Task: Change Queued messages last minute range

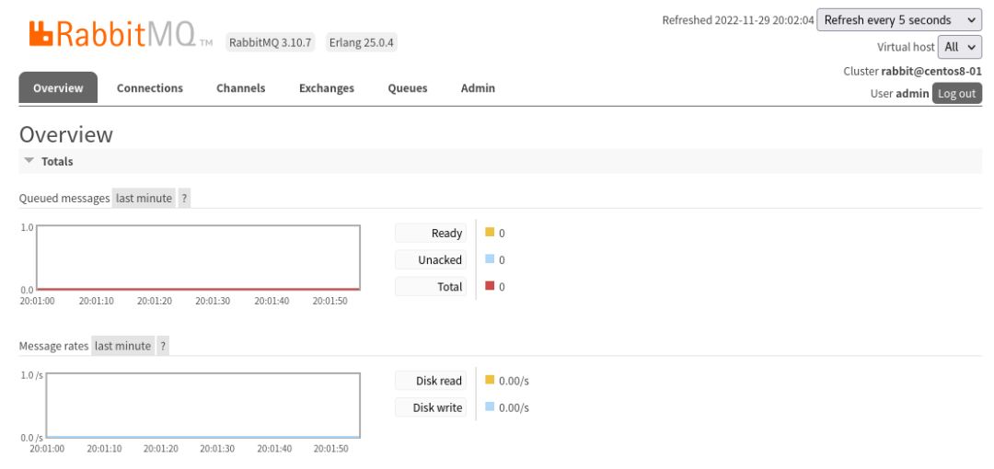Action: pyautogui.click(x=144, y=199)
